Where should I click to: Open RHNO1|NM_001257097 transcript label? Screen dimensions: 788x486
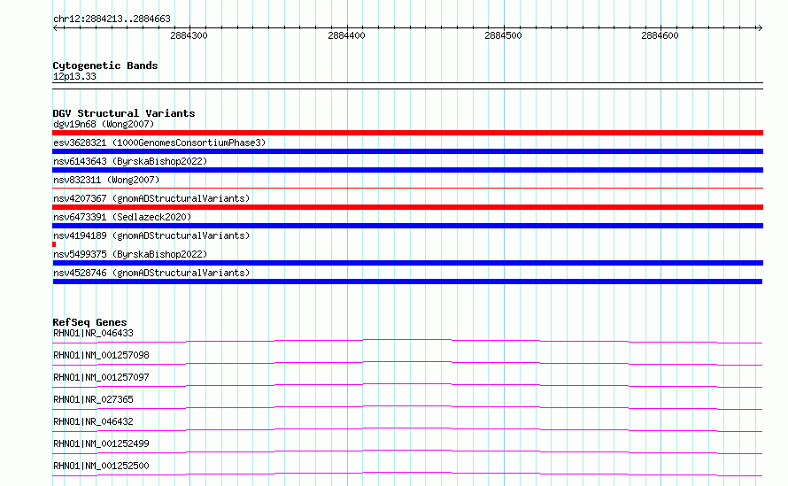101,377
